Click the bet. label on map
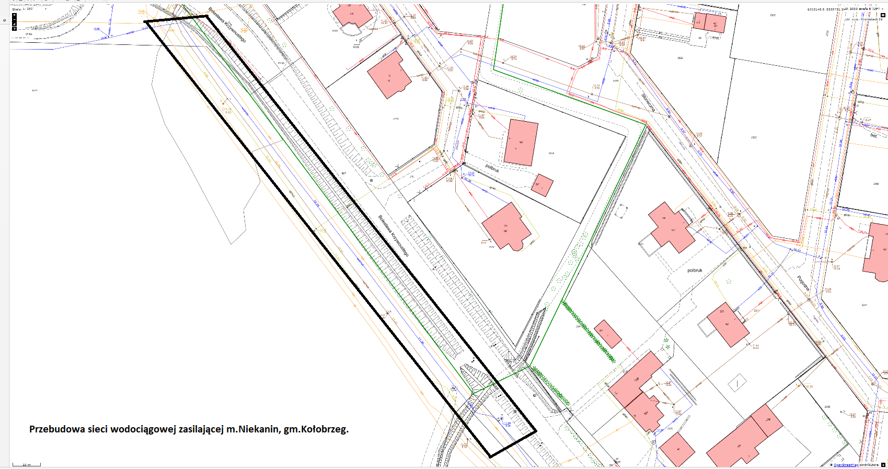888x469 pixels. (873, 136)
